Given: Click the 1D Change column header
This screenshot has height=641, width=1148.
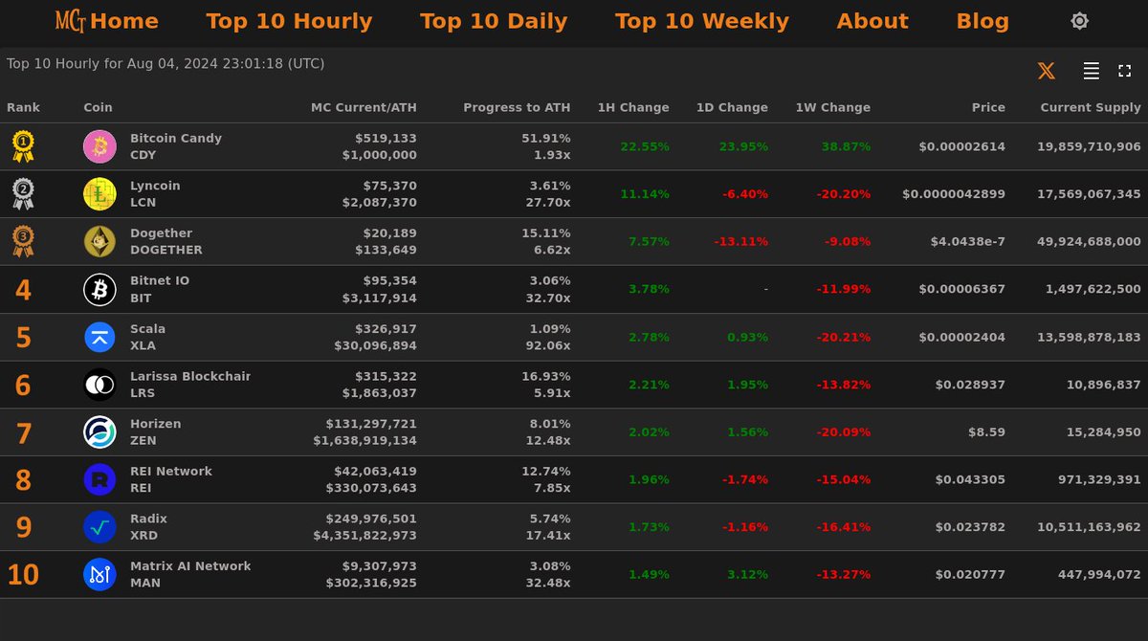Looking at the screenshot, I should click(x=732, y=107).
